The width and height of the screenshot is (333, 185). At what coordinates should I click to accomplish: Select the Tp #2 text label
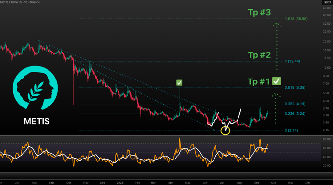pyautogui.click(x=260, y=55)
